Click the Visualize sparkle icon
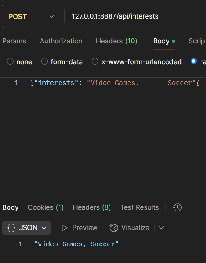Image resolution: width=206 pixels, height=263 pixels. pyautogui.click(x=114, y=228)
